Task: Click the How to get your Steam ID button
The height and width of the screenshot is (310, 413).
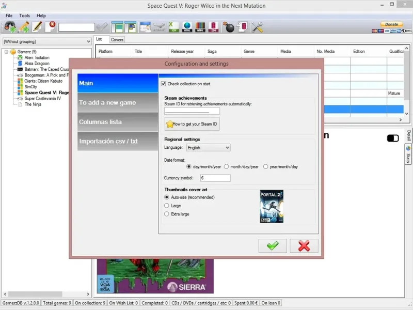Action: 192,124
